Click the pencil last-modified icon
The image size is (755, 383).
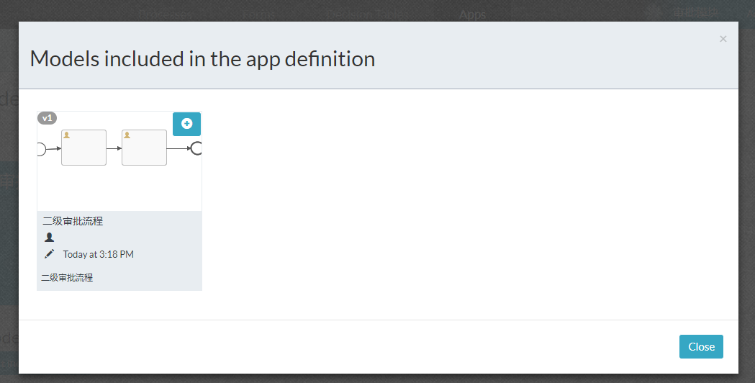49,254
